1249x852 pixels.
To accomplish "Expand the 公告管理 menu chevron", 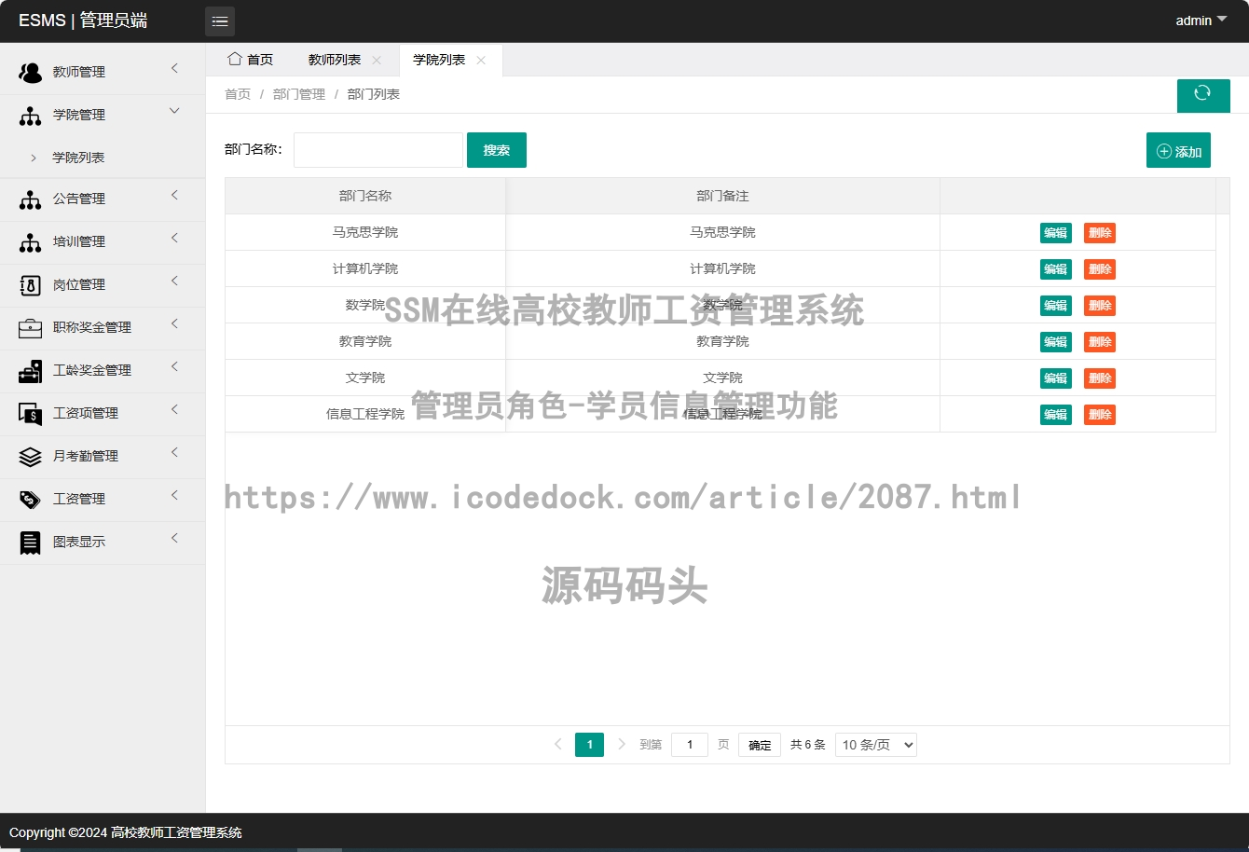I will tap(174, 195).
